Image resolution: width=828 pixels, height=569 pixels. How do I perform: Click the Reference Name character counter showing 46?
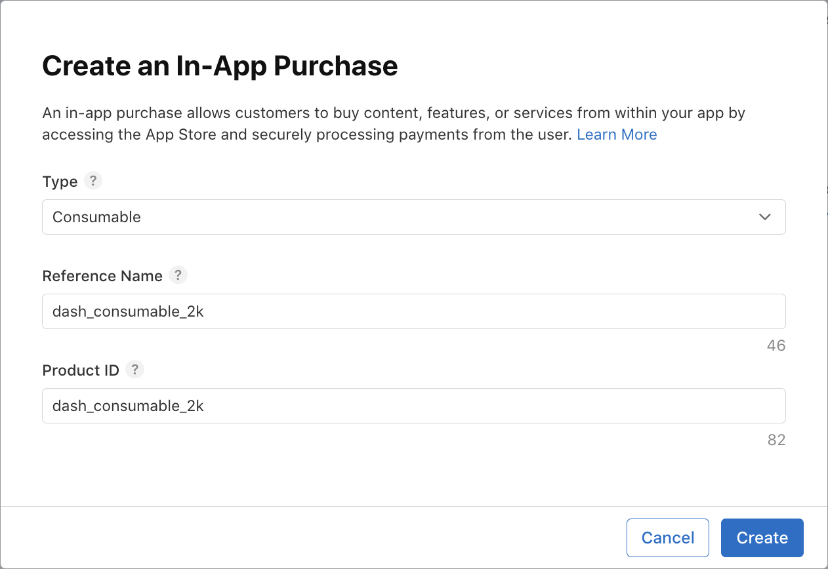click(776, 345)
